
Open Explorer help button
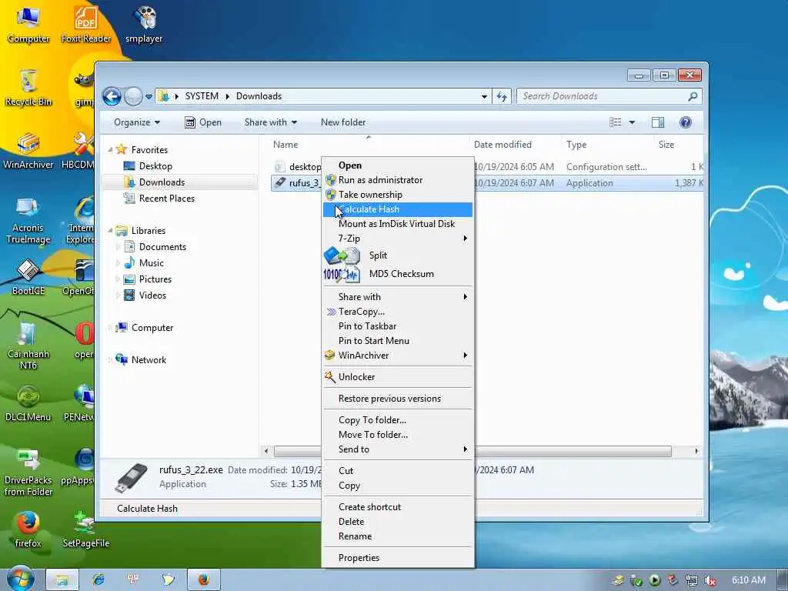pos(686,122)
